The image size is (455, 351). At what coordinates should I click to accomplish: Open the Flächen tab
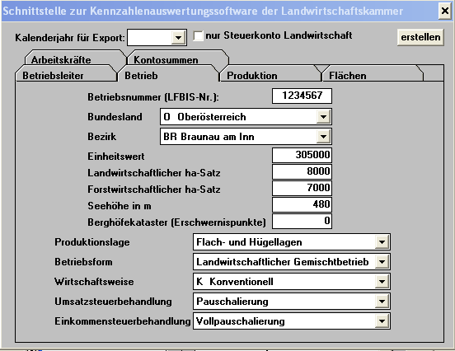348,76
